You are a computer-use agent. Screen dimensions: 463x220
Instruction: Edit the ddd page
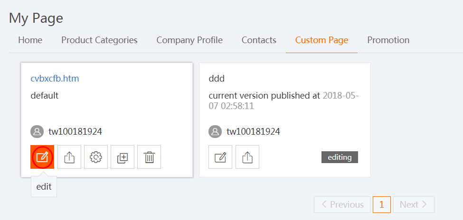click(x=220, y=157)
